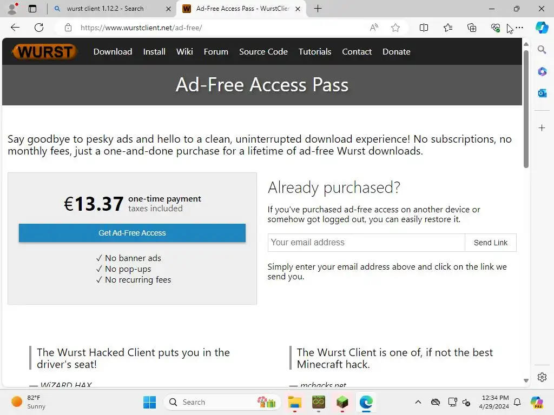Open the weather widget showing 82°F Sunny
The width and height of the screenshot is (554, 415).
29,402
